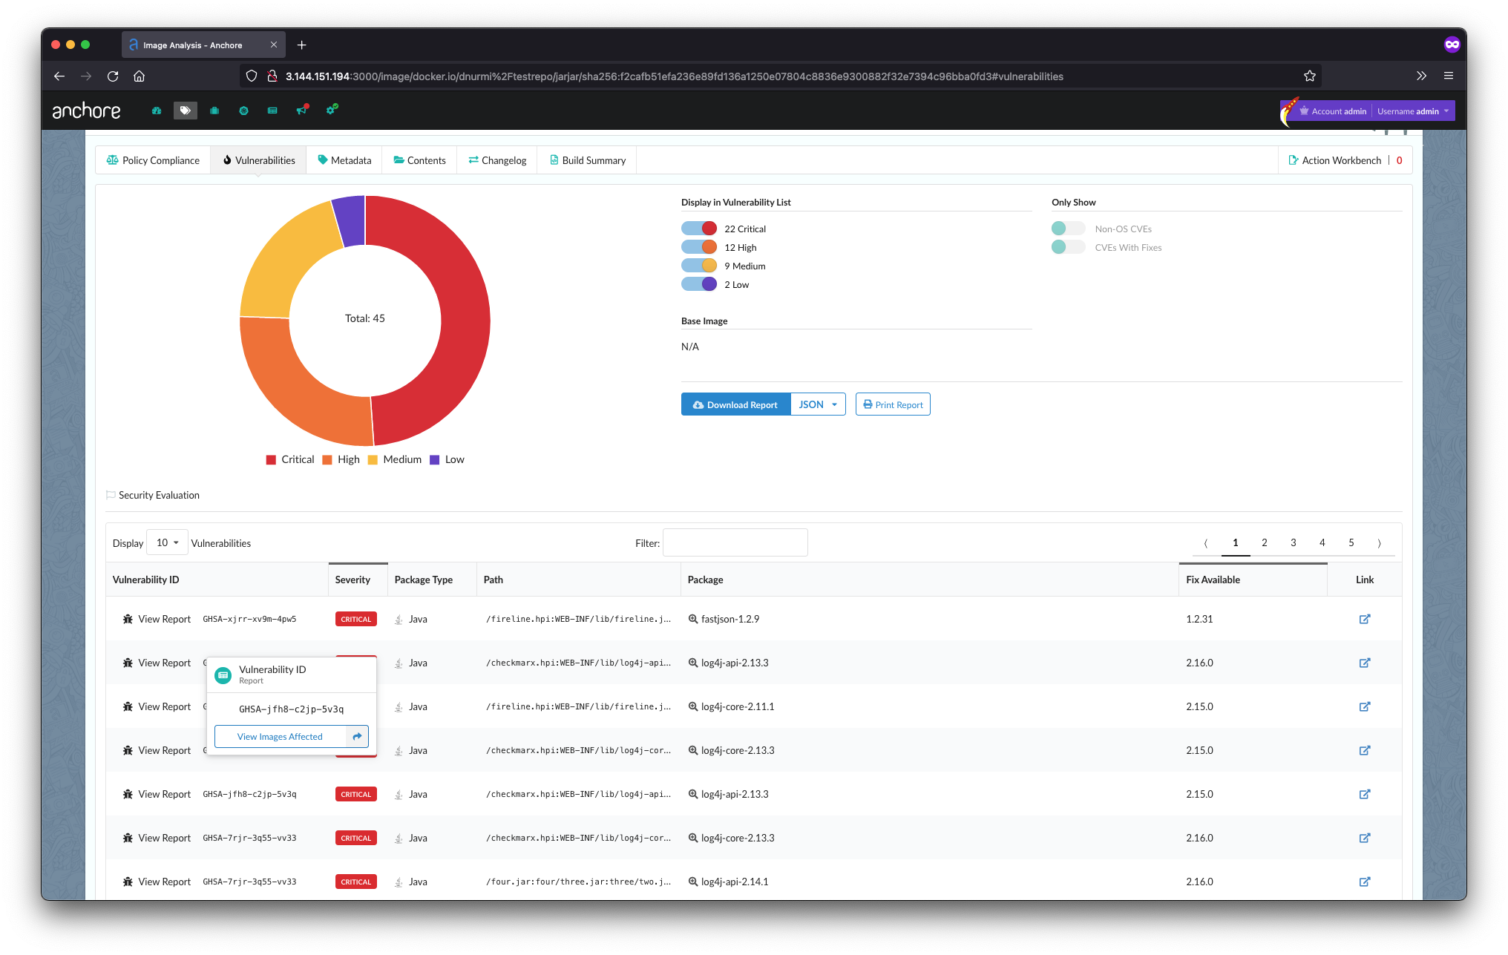Click magnifier icon next to log4j-core-2.11.1
Image resolution: width=1508 pixels, height=955 pixels.
click(693, 706)
